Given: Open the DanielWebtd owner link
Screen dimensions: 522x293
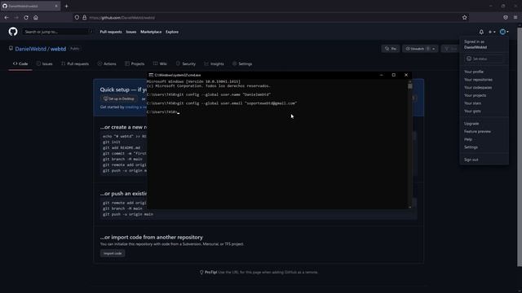Looking at the screenshot, I should [31, 49].
